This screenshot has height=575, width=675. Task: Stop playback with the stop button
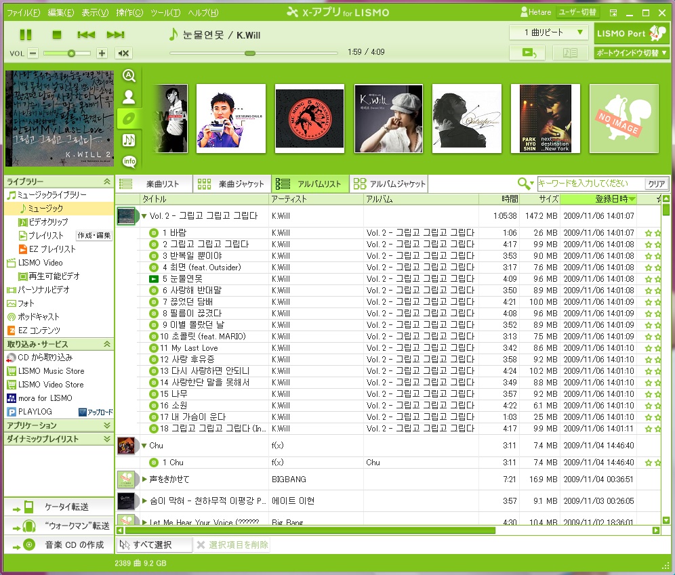coord(56,35)
